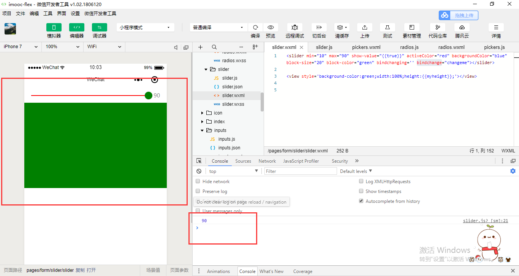Show more devtools tabs chevron

(x=357, y=161)
